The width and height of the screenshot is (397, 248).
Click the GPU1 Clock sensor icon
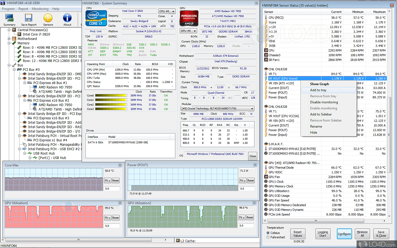[x=266, y=182]
